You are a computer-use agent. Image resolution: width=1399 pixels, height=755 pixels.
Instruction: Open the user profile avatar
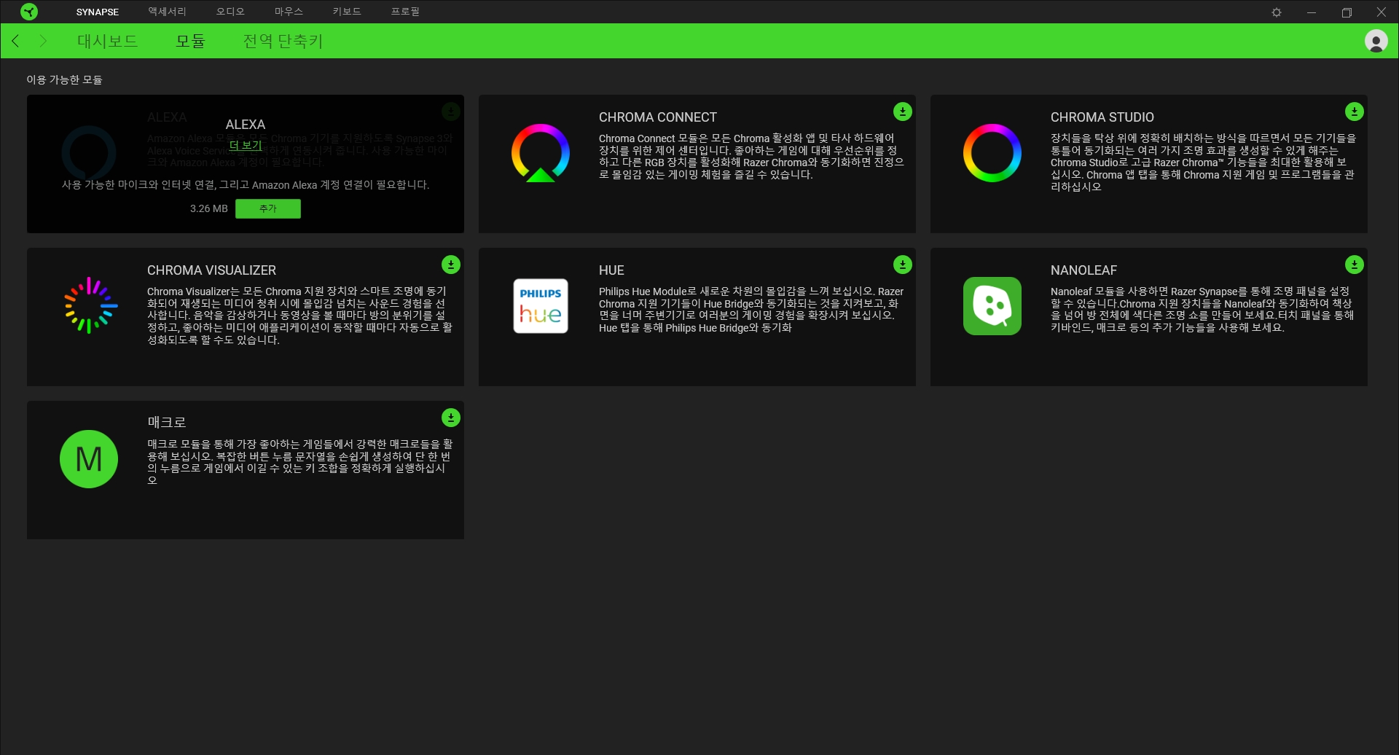pos(1376,41)
